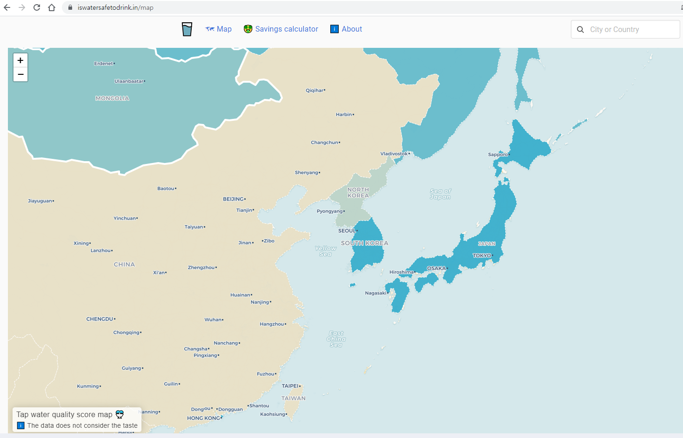Click the sunglasses emoji in the legend
This screenshot has height=438, width=683.
click(120, 414)
